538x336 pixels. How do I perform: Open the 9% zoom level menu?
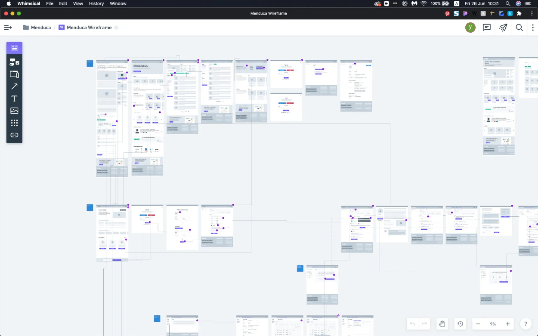pos(493,324)
